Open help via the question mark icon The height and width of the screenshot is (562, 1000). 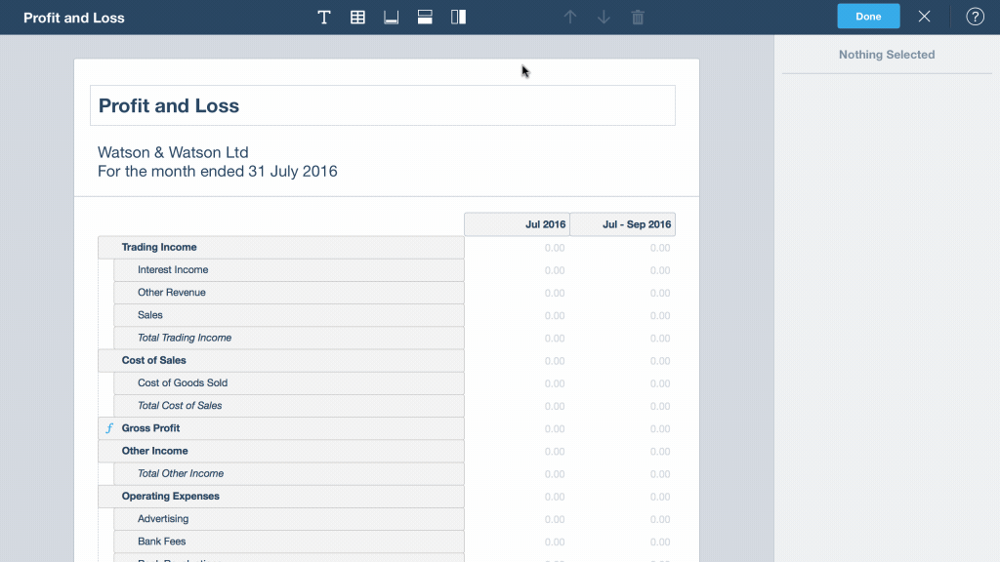pos(975,17)
